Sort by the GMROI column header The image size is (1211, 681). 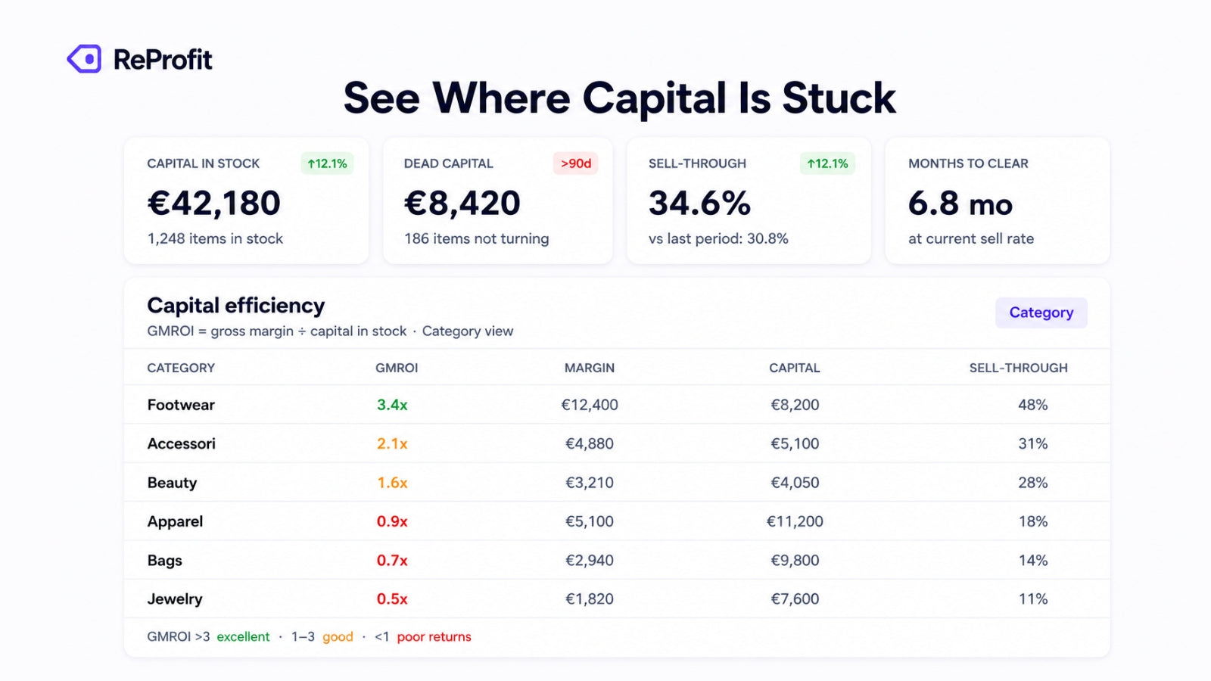397,368
